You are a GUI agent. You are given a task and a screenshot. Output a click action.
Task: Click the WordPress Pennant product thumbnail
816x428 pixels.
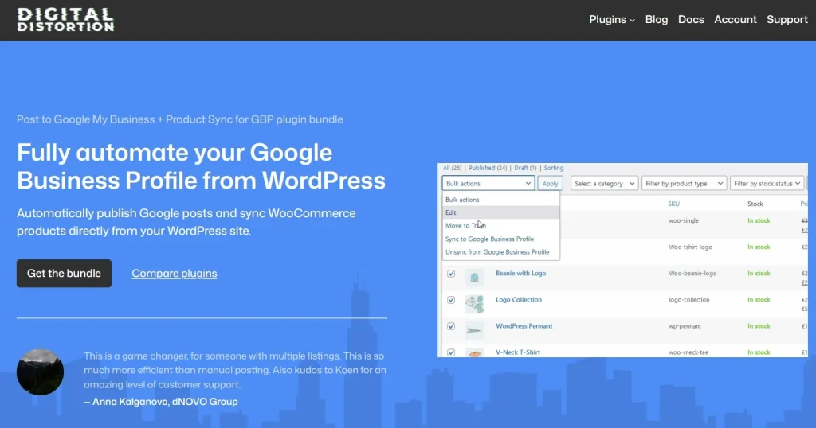(474, 330)
